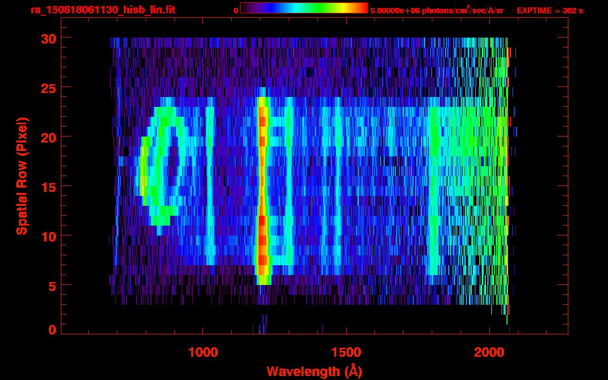Click the EXPTIME = 302 s label

tap(550, 10)
